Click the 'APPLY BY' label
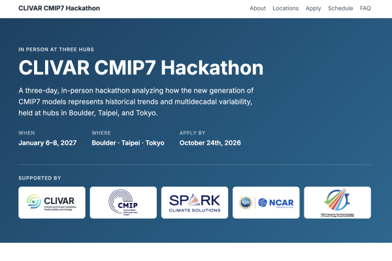392x261 pixels. pos(192,133)
